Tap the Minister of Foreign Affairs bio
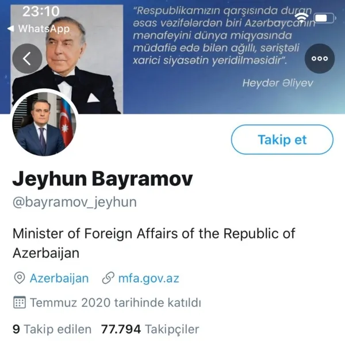The width and height of the screenshot is (345, 350). click(x=154, y=244)
